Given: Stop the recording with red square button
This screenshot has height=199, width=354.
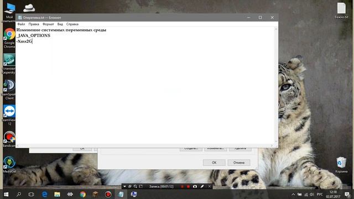Looking at the screenshot, I should [x=188, y=187].
